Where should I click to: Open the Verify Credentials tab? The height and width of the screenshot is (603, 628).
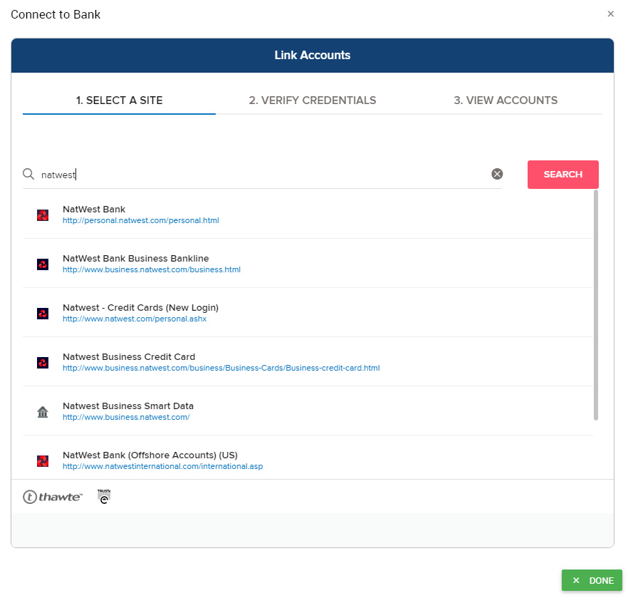[x=313, y=100]
